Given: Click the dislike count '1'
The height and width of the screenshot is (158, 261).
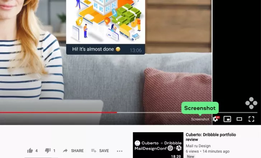Looking at the screenshot, I should (54, 151).
